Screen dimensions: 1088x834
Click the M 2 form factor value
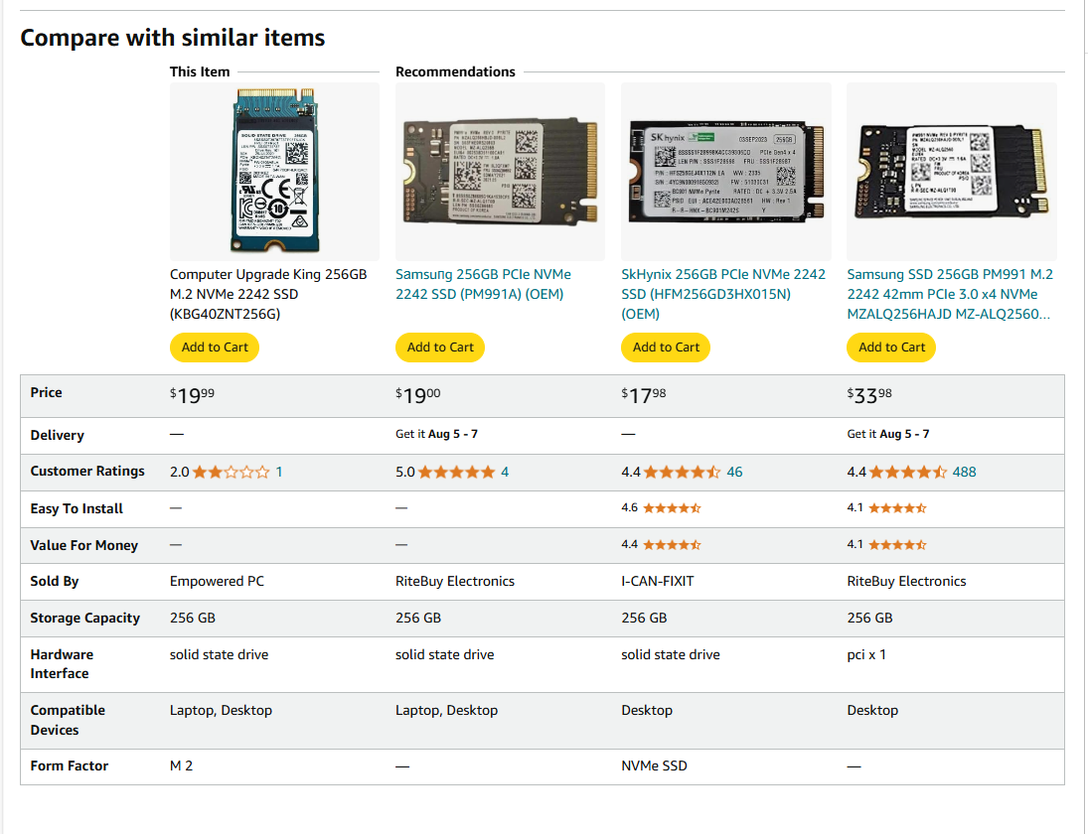181,766
